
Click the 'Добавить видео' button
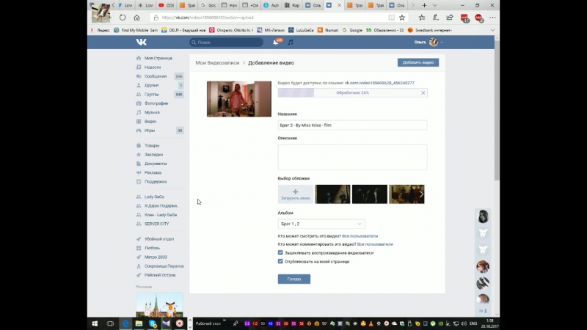coord(418,63)
